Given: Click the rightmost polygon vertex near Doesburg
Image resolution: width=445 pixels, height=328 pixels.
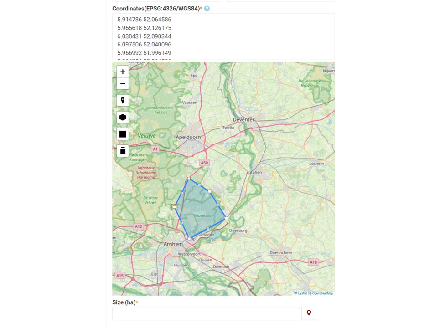Looking at the screenshot, I should [226, 218].
